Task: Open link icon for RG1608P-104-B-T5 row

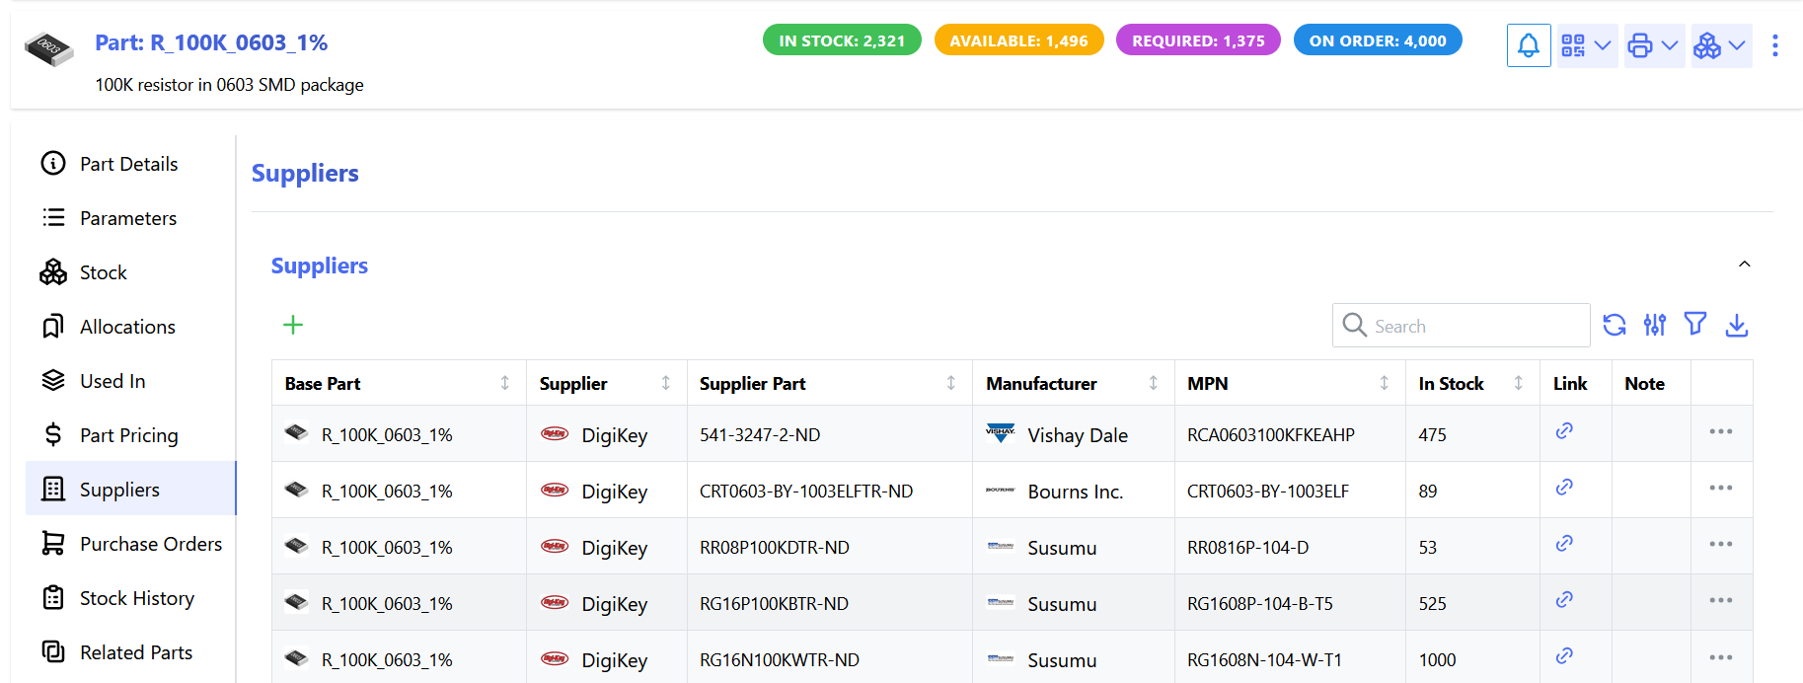Action: [1564, 600]
